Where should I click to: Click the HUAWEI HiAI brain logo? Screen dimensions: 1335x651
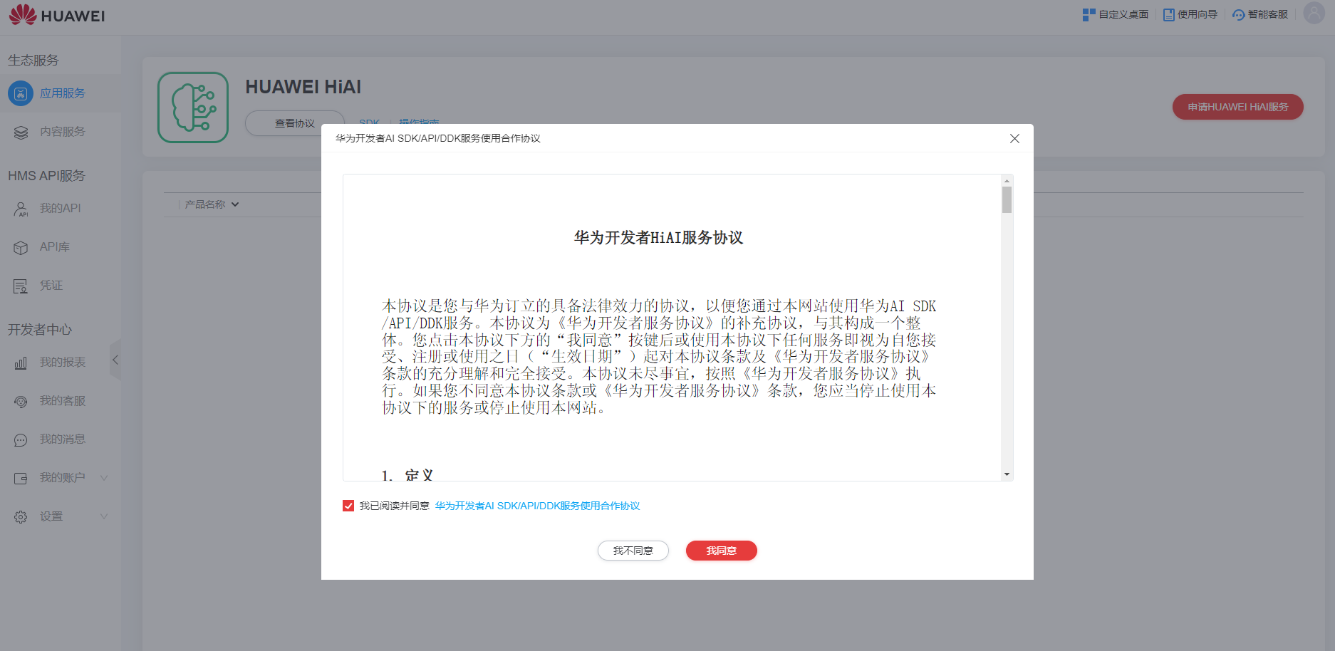point(193,108)
